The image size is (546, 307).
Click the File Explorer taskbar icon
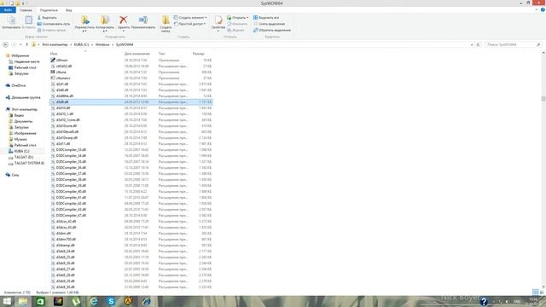[23, 301]
